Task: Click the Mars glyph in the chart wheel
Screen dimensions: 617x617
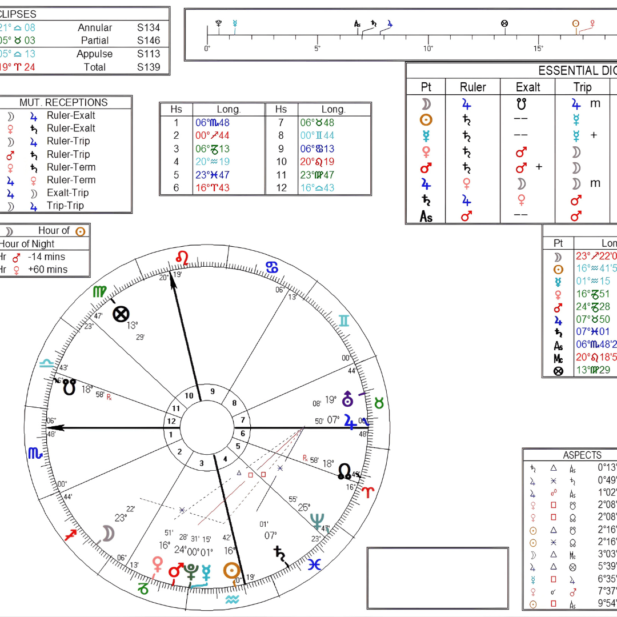Action: [175, 571]
